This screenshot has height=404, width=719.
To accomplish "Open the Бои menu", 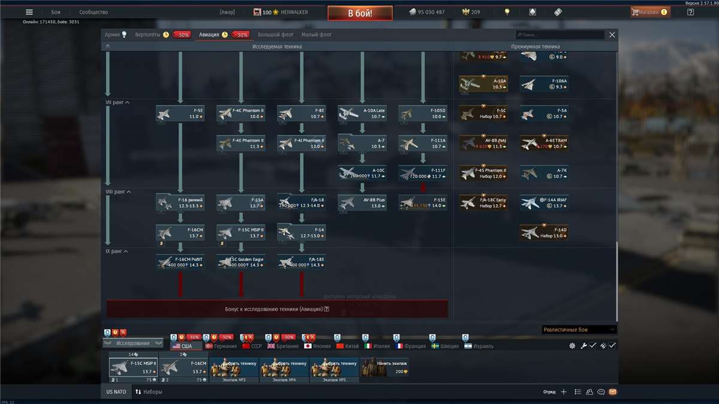I will tap(56, 12).
